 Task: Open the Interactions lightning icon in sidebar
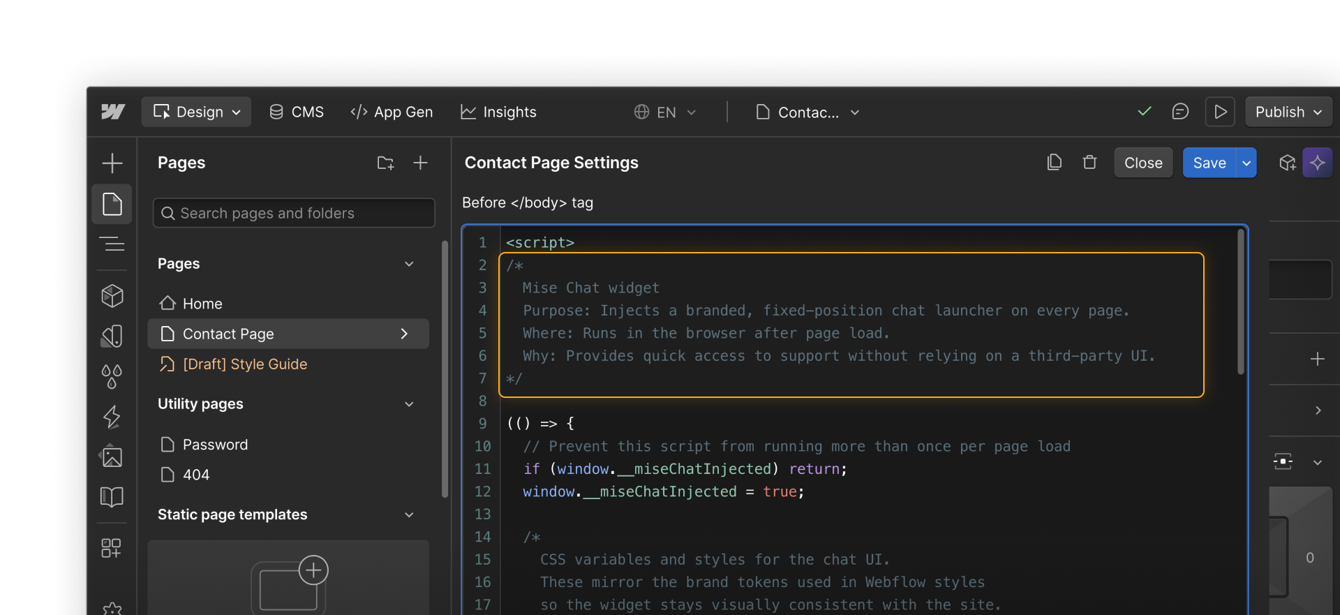pyautogui.click(x=112, y=417)
